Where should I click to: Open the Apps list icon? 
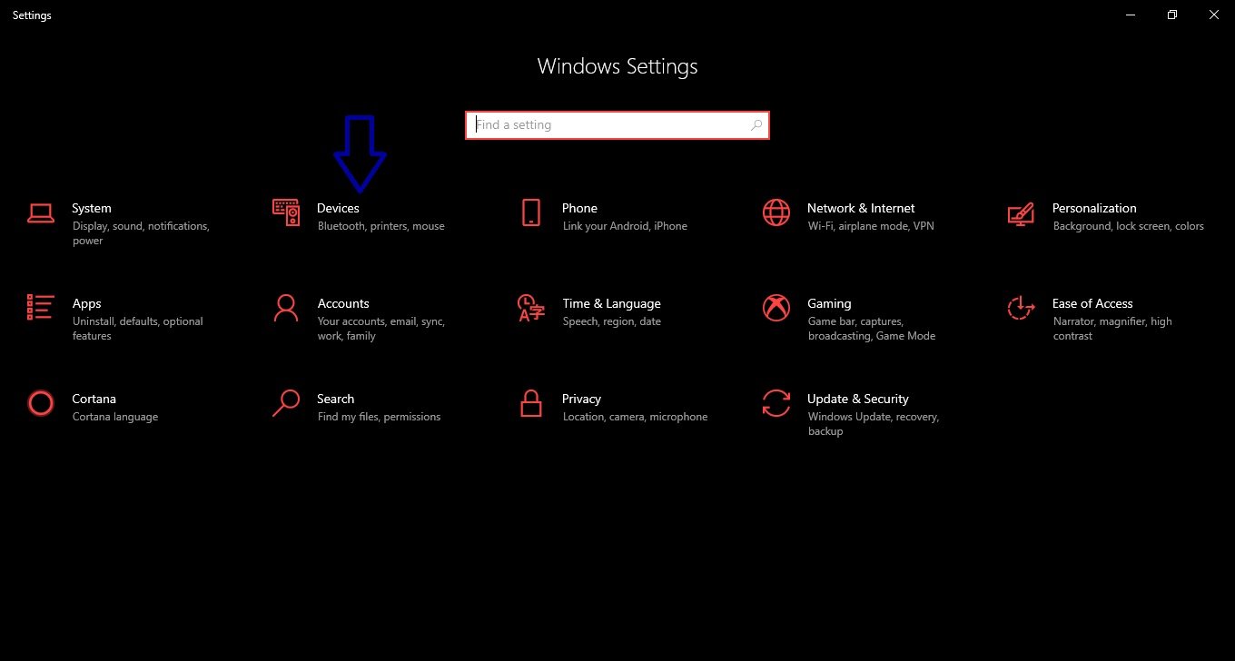[41, 307]
